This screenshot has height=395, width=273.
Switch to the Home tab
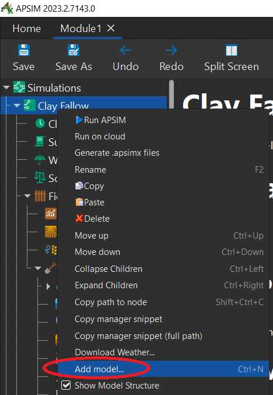click(26, 29)
